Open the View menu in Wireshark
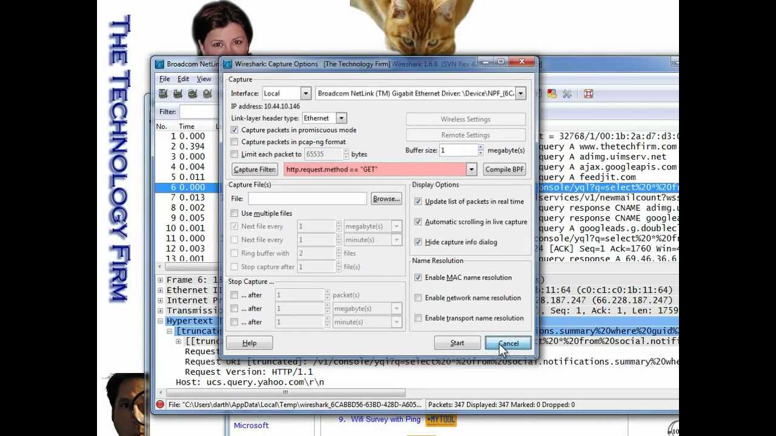Image resolution: width=776 pixels, height=436 pixels. point(204,79)
